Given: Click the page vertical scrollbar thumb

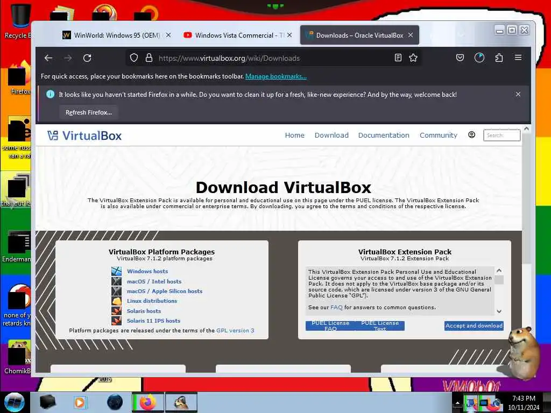Looking at the screenshot, I should (526, 198).
